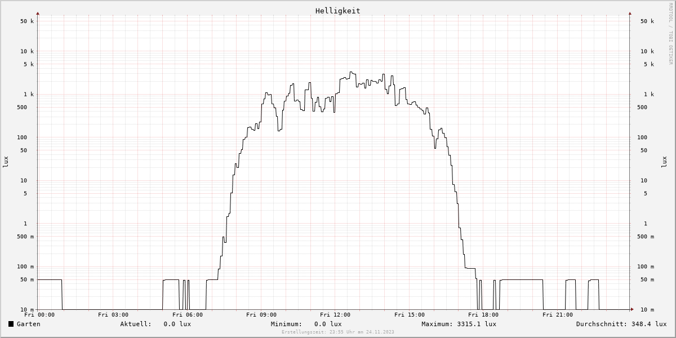Screen dimensions: 676x338
Task: Click the "50 k" label on left axis
Action: point(27,21)
